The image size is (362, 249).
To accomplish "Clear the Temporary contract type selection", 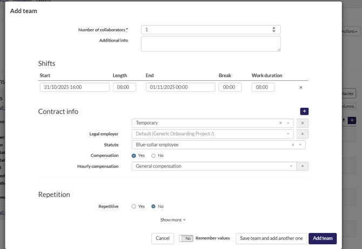I will click(x=280, y=123).
